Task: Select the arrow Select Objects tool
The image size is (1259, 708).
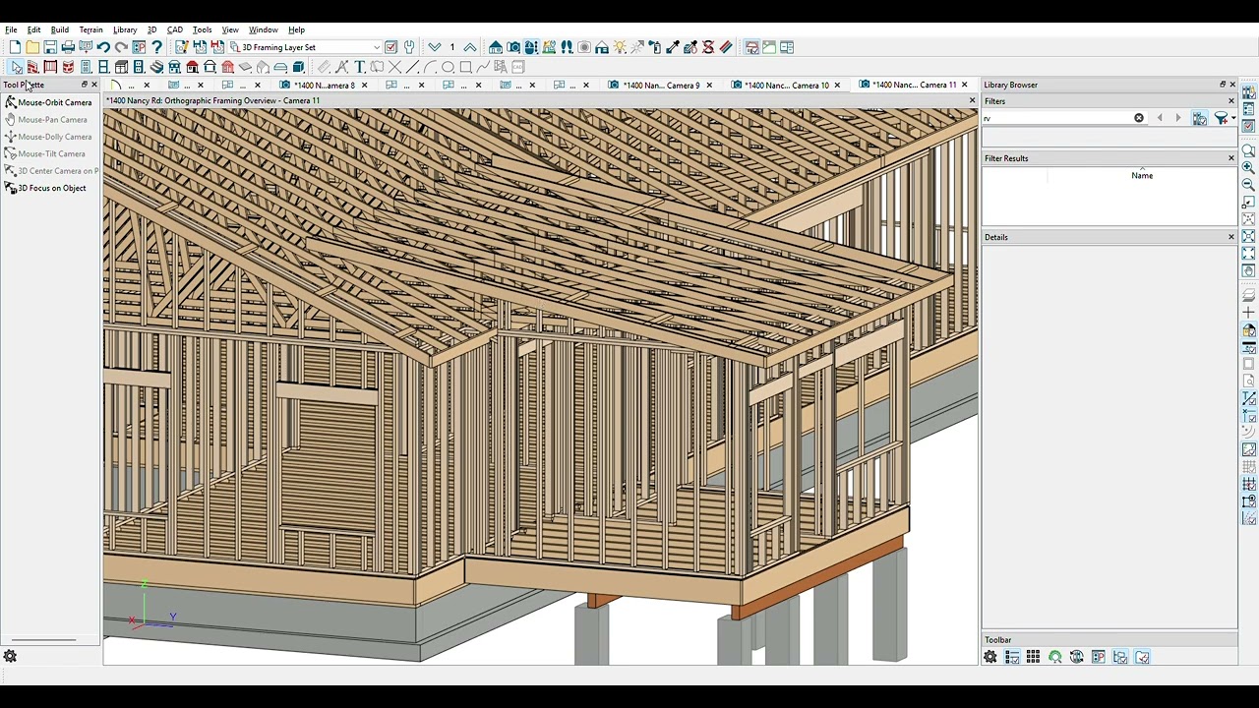Action: tap(16, 67)
